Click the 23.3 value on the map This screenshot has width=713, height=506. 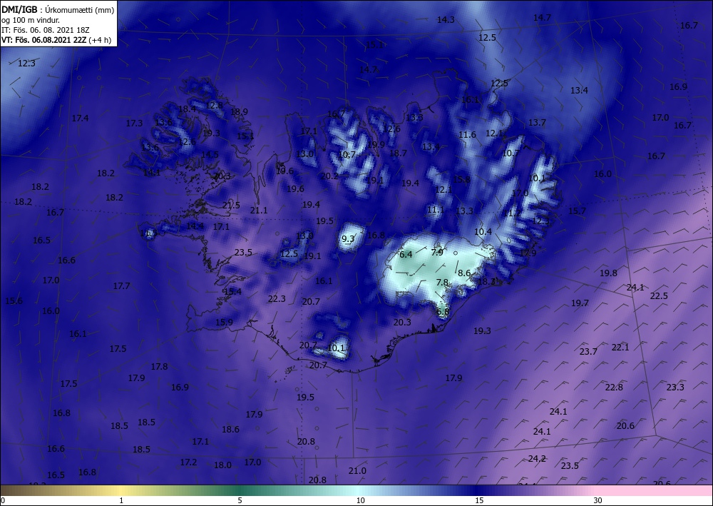[675, 388]
